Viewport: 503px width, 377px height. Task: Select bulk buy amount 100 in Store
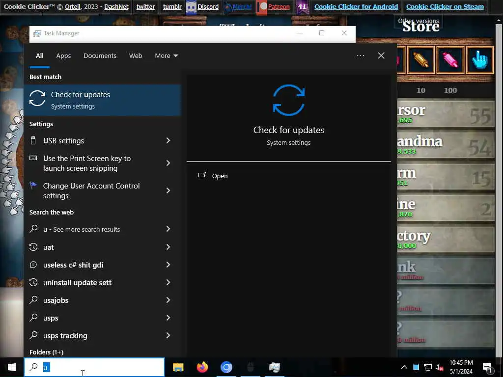[x=450, y=90]
